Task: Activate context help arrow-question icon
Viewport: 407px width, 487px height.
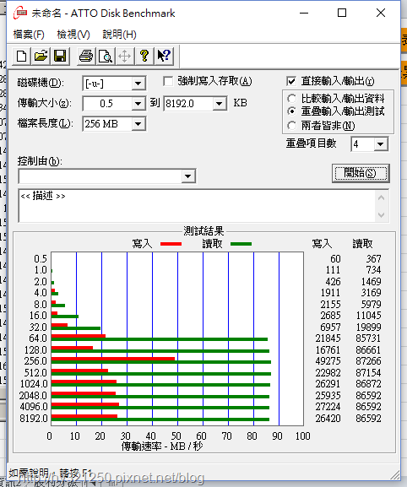Action: [164, 57]
